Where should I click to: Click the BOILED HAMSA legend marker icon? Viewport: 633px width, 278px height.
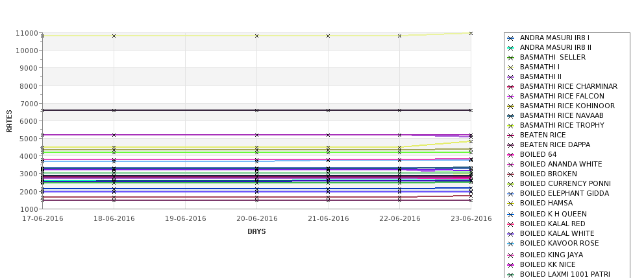pyautogui.click(x=511, y=203)
